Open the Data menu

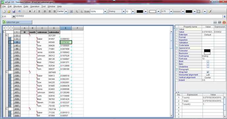pyautogui.click(x=26, y=7)
